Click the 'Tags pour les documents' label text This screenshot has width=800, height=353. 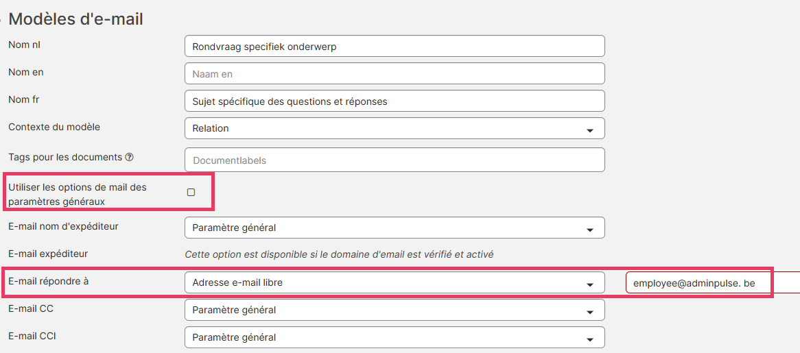[x=65, y=157]
